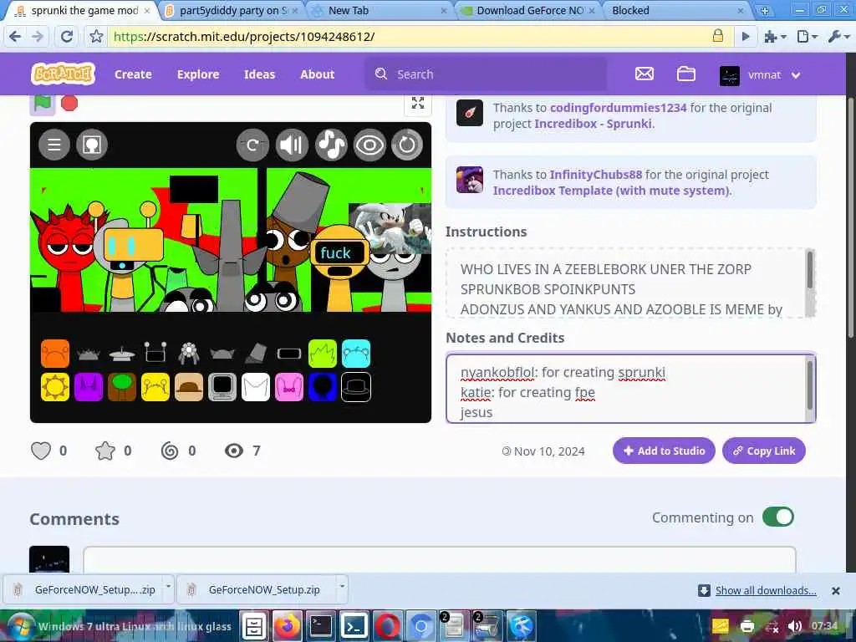The height and width of the screenshot is (642, 856).
Task: Open the hamburger menu in the game
Action: click(x=54, y=145)
